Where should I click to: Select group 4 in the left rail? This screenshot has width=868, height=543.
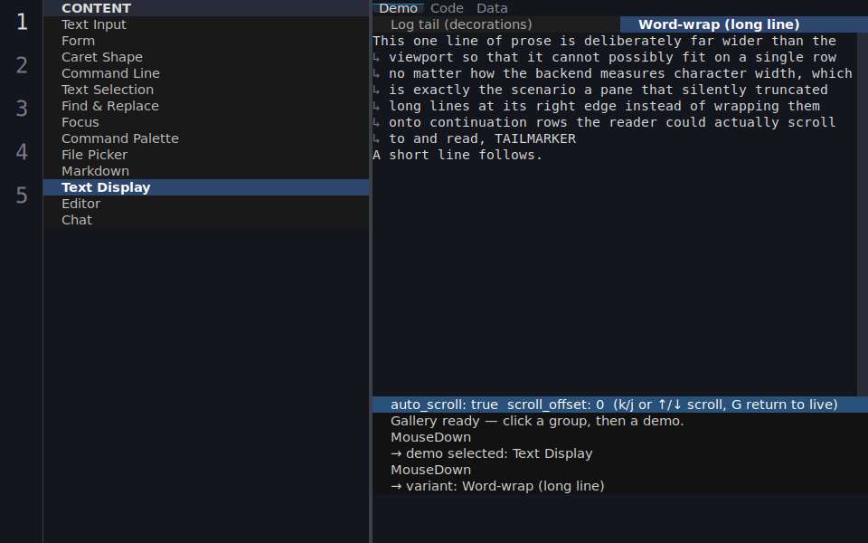coord(22,151)
